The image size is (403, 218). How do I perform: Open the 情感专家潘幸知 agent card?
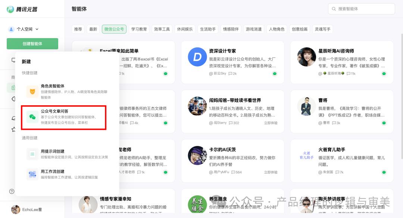click(x=124, y=201)
